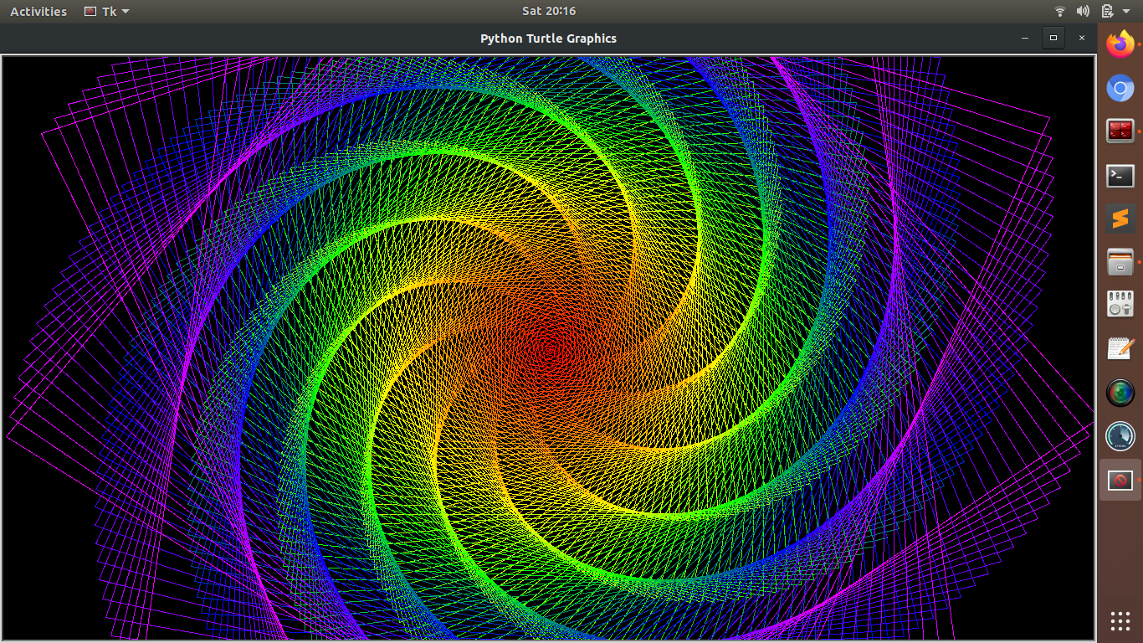Close the Python Turtle Graphics window
Viewport: 1143px width, 643px height.
(1082, 38)
